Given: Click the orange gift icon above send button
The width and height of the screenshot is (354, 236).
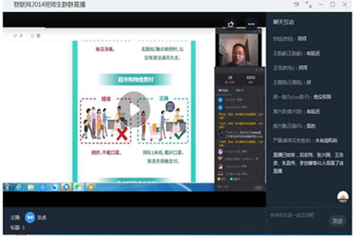Looking at the screenshot, I should tap(342, 197).
